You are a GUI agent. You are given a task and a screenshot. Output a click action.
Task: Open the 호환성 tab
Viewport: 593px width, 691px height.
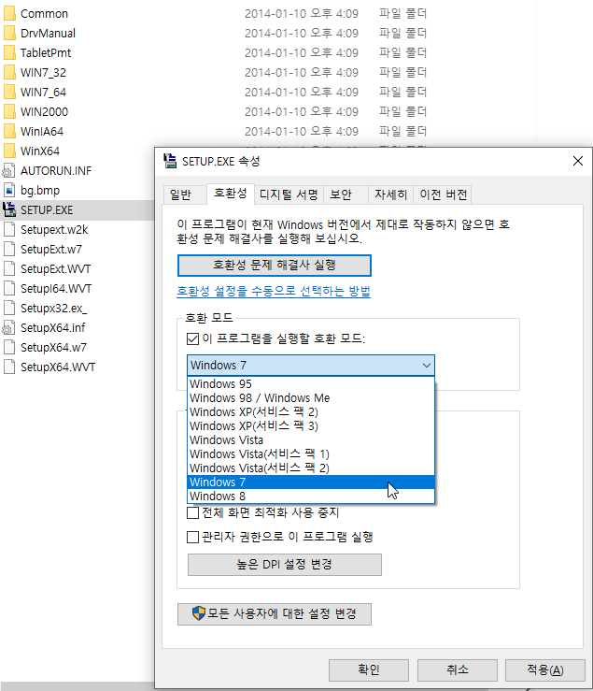[x=231, y=194]
